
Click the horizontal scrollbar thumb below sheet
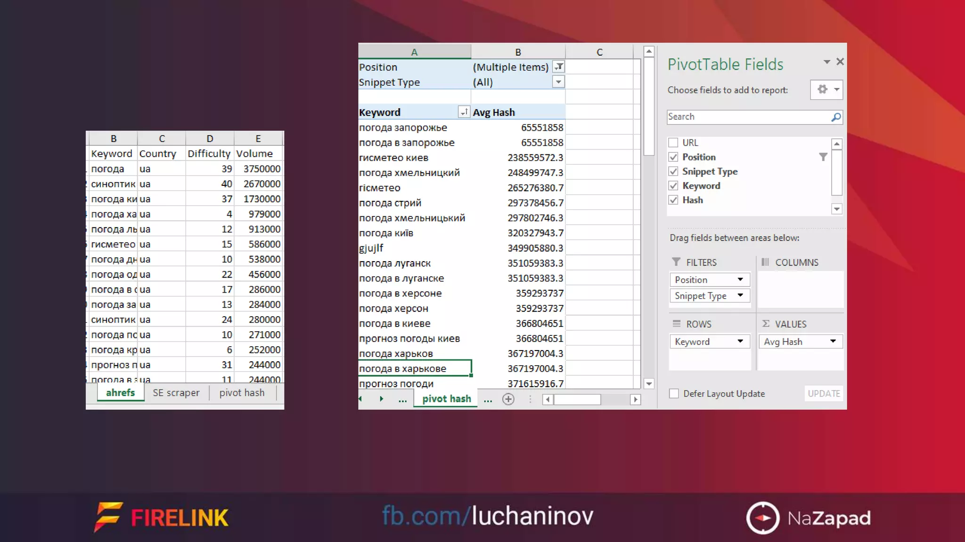point(577,399)
